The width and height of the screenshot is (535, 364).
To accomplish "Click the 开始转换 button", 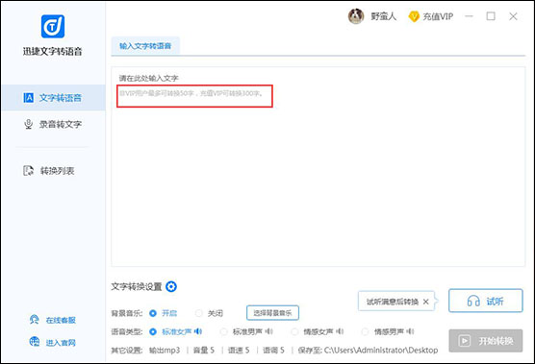I will 486,341.
